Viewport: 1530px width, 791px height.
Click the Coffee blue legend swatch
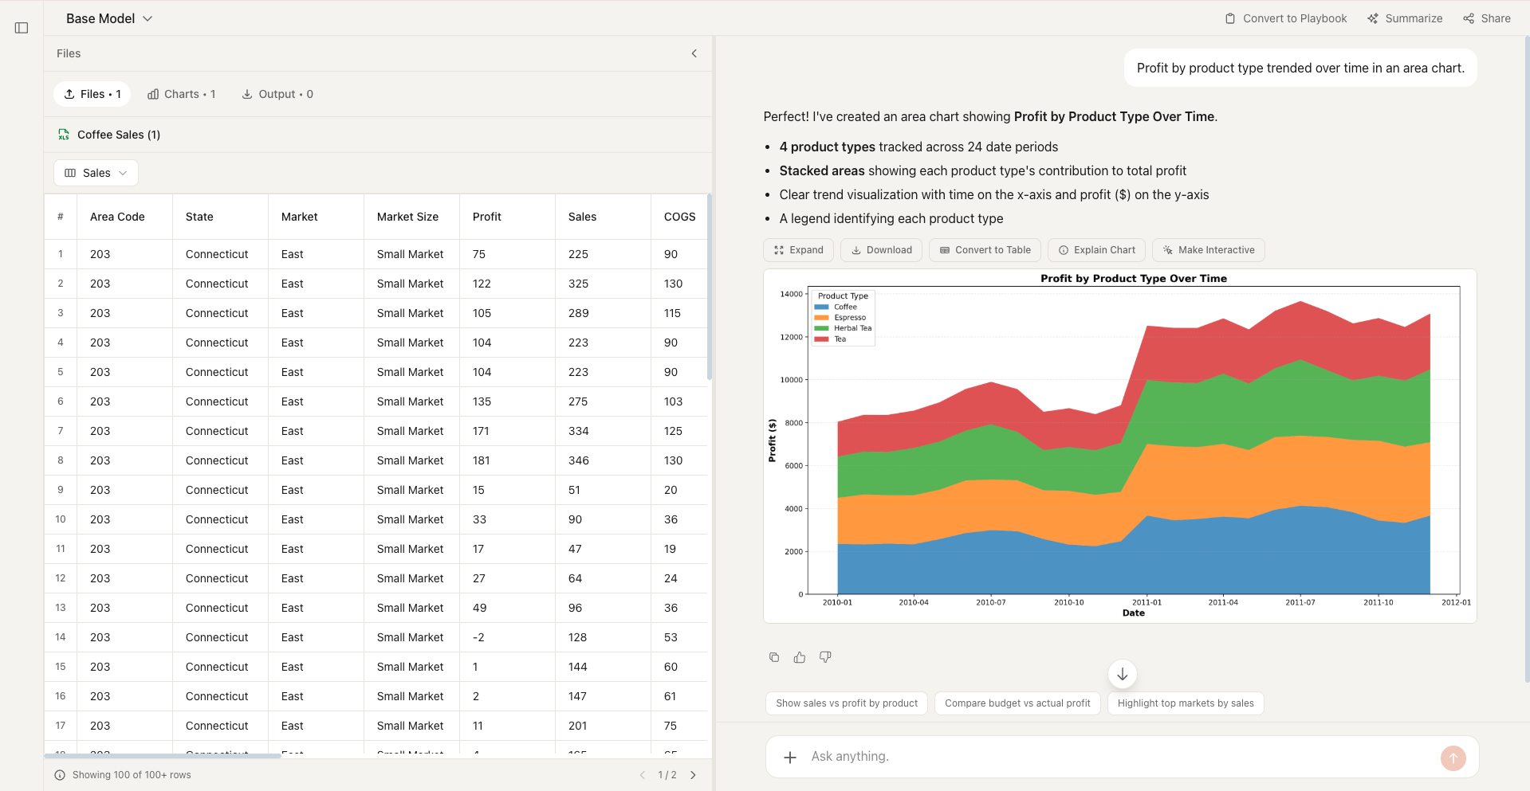(821, 307)
